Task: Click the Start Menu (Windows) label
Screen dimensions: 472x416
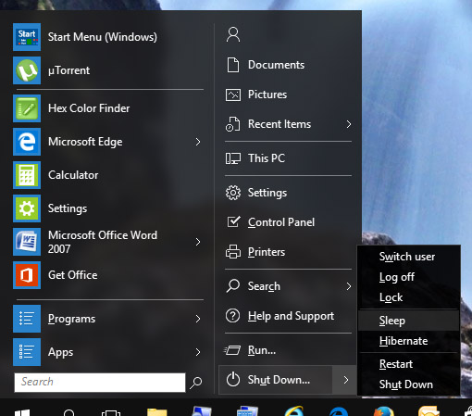Action: click(103, 37)
